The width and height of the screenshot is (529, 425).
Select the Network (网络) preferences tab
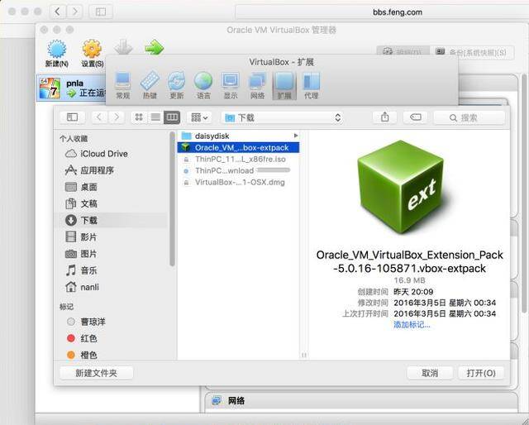click(x=257, y=86)
